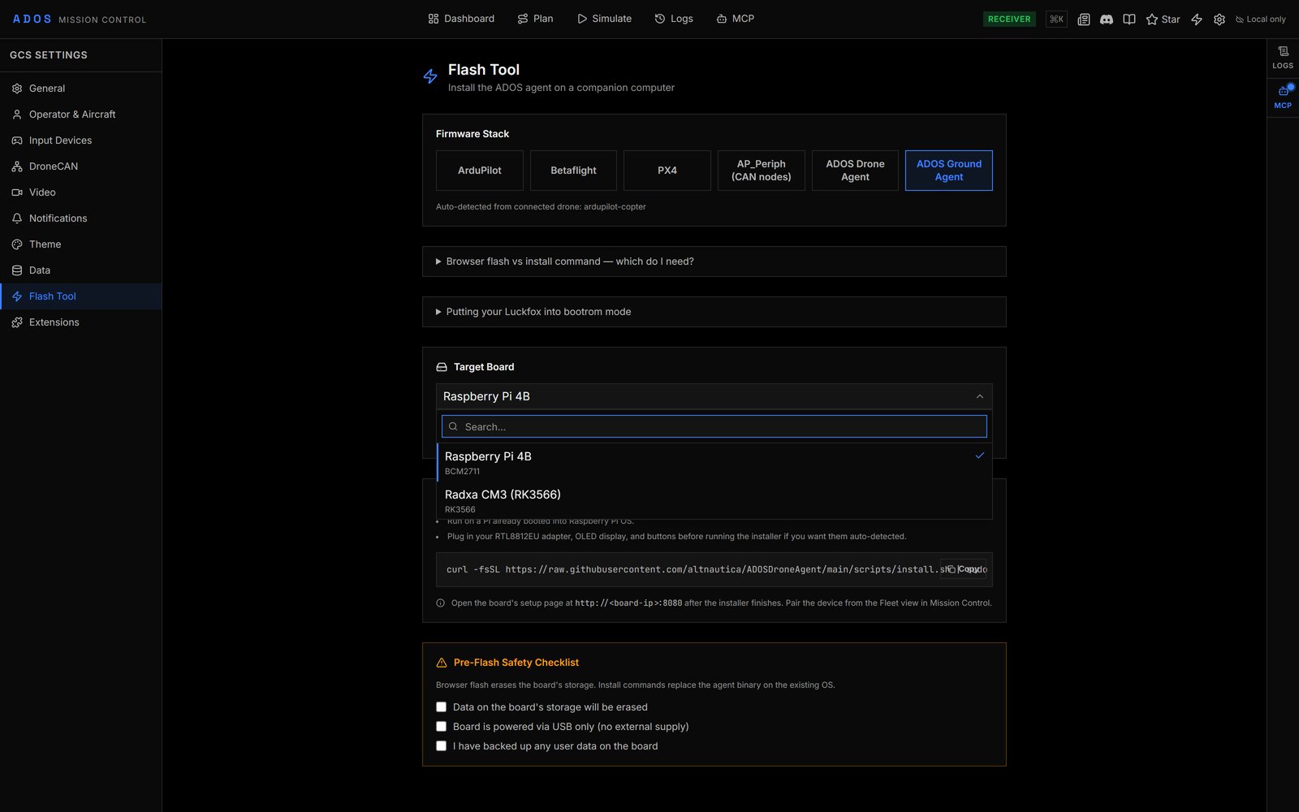Copy the curl install command

coord(964,569)
